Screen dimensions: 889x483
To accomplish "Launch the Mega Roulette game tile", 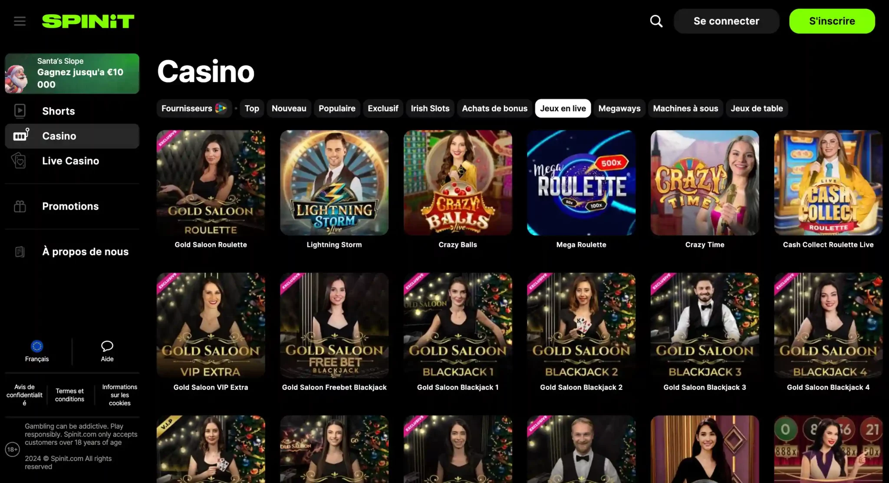I will click(x=581, y=183).
